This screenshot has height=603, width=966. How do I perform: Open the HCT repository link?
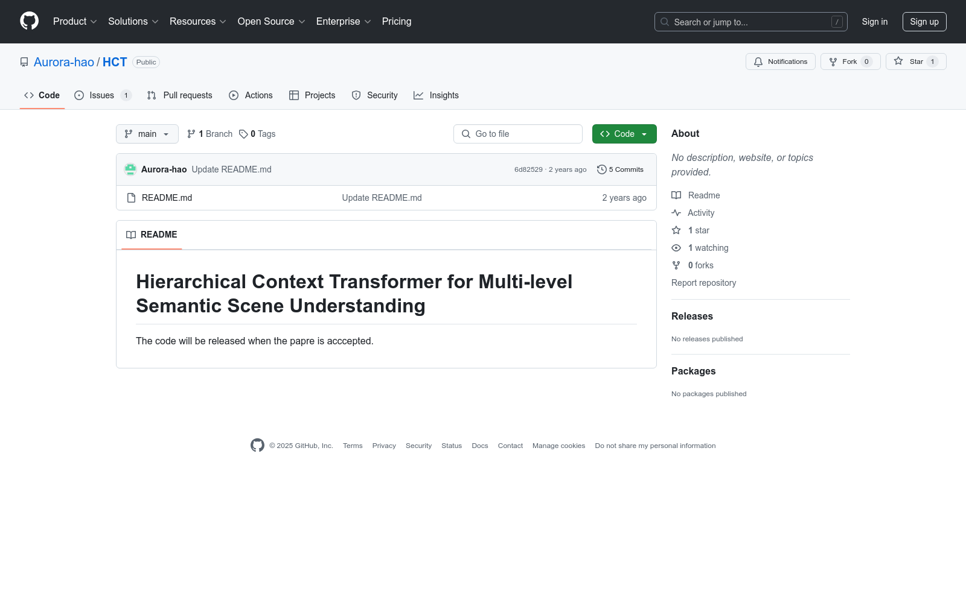pos(115,62)
